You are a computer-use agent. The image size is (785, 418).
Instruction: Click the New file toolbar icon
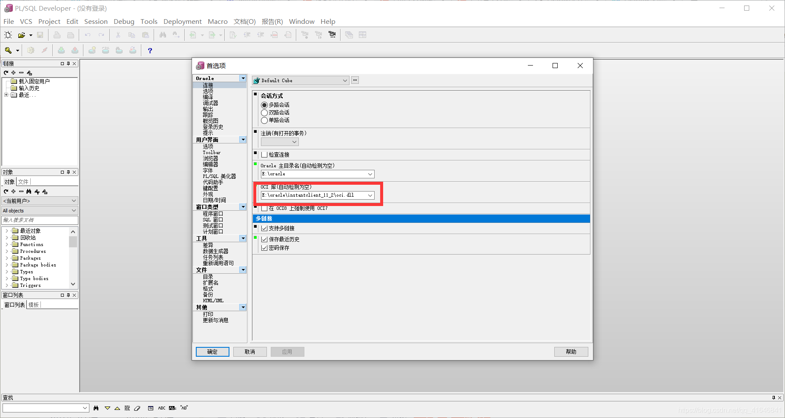pos(8,35)
